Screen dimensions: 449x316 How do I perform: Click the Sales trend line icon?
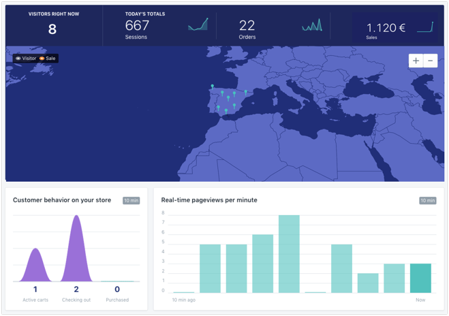tap(425, 27)
